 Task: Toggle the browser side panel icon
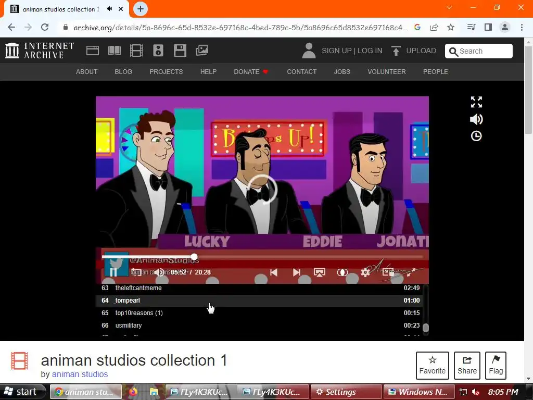488,27
